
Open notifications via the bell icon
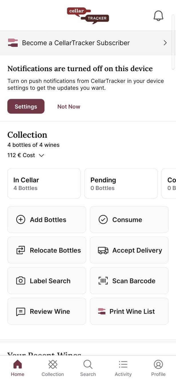(158, 15)
